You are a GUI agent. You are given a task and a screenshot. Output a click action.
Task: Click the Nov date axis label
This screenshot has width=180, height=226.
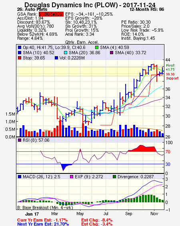154,214
